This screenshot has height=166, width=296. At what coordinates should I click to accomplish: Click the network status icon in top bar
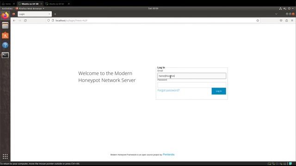281,8
